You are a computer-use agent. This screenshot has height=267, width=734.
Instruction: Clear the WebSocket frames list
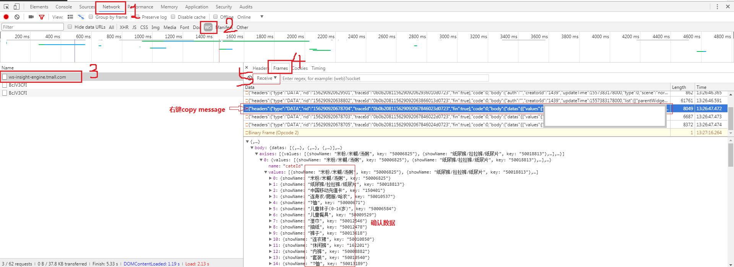click(x=250, y=78)
